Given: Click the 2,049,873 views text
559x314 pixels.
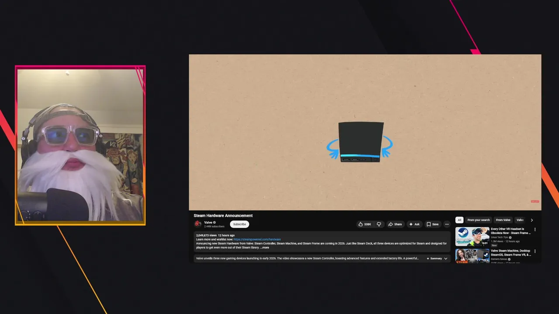Looking at the screenshot, I should click(206, 235).
